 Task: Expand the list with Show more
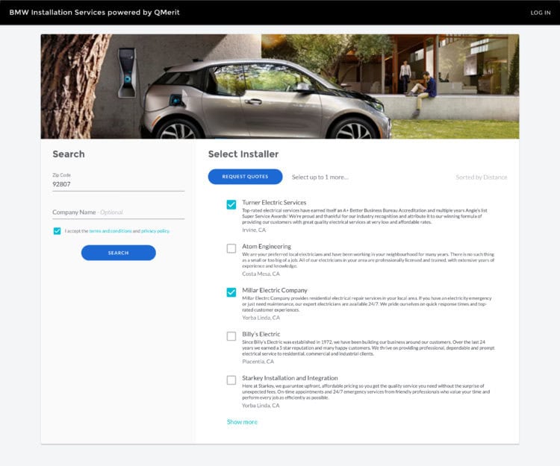242,422
